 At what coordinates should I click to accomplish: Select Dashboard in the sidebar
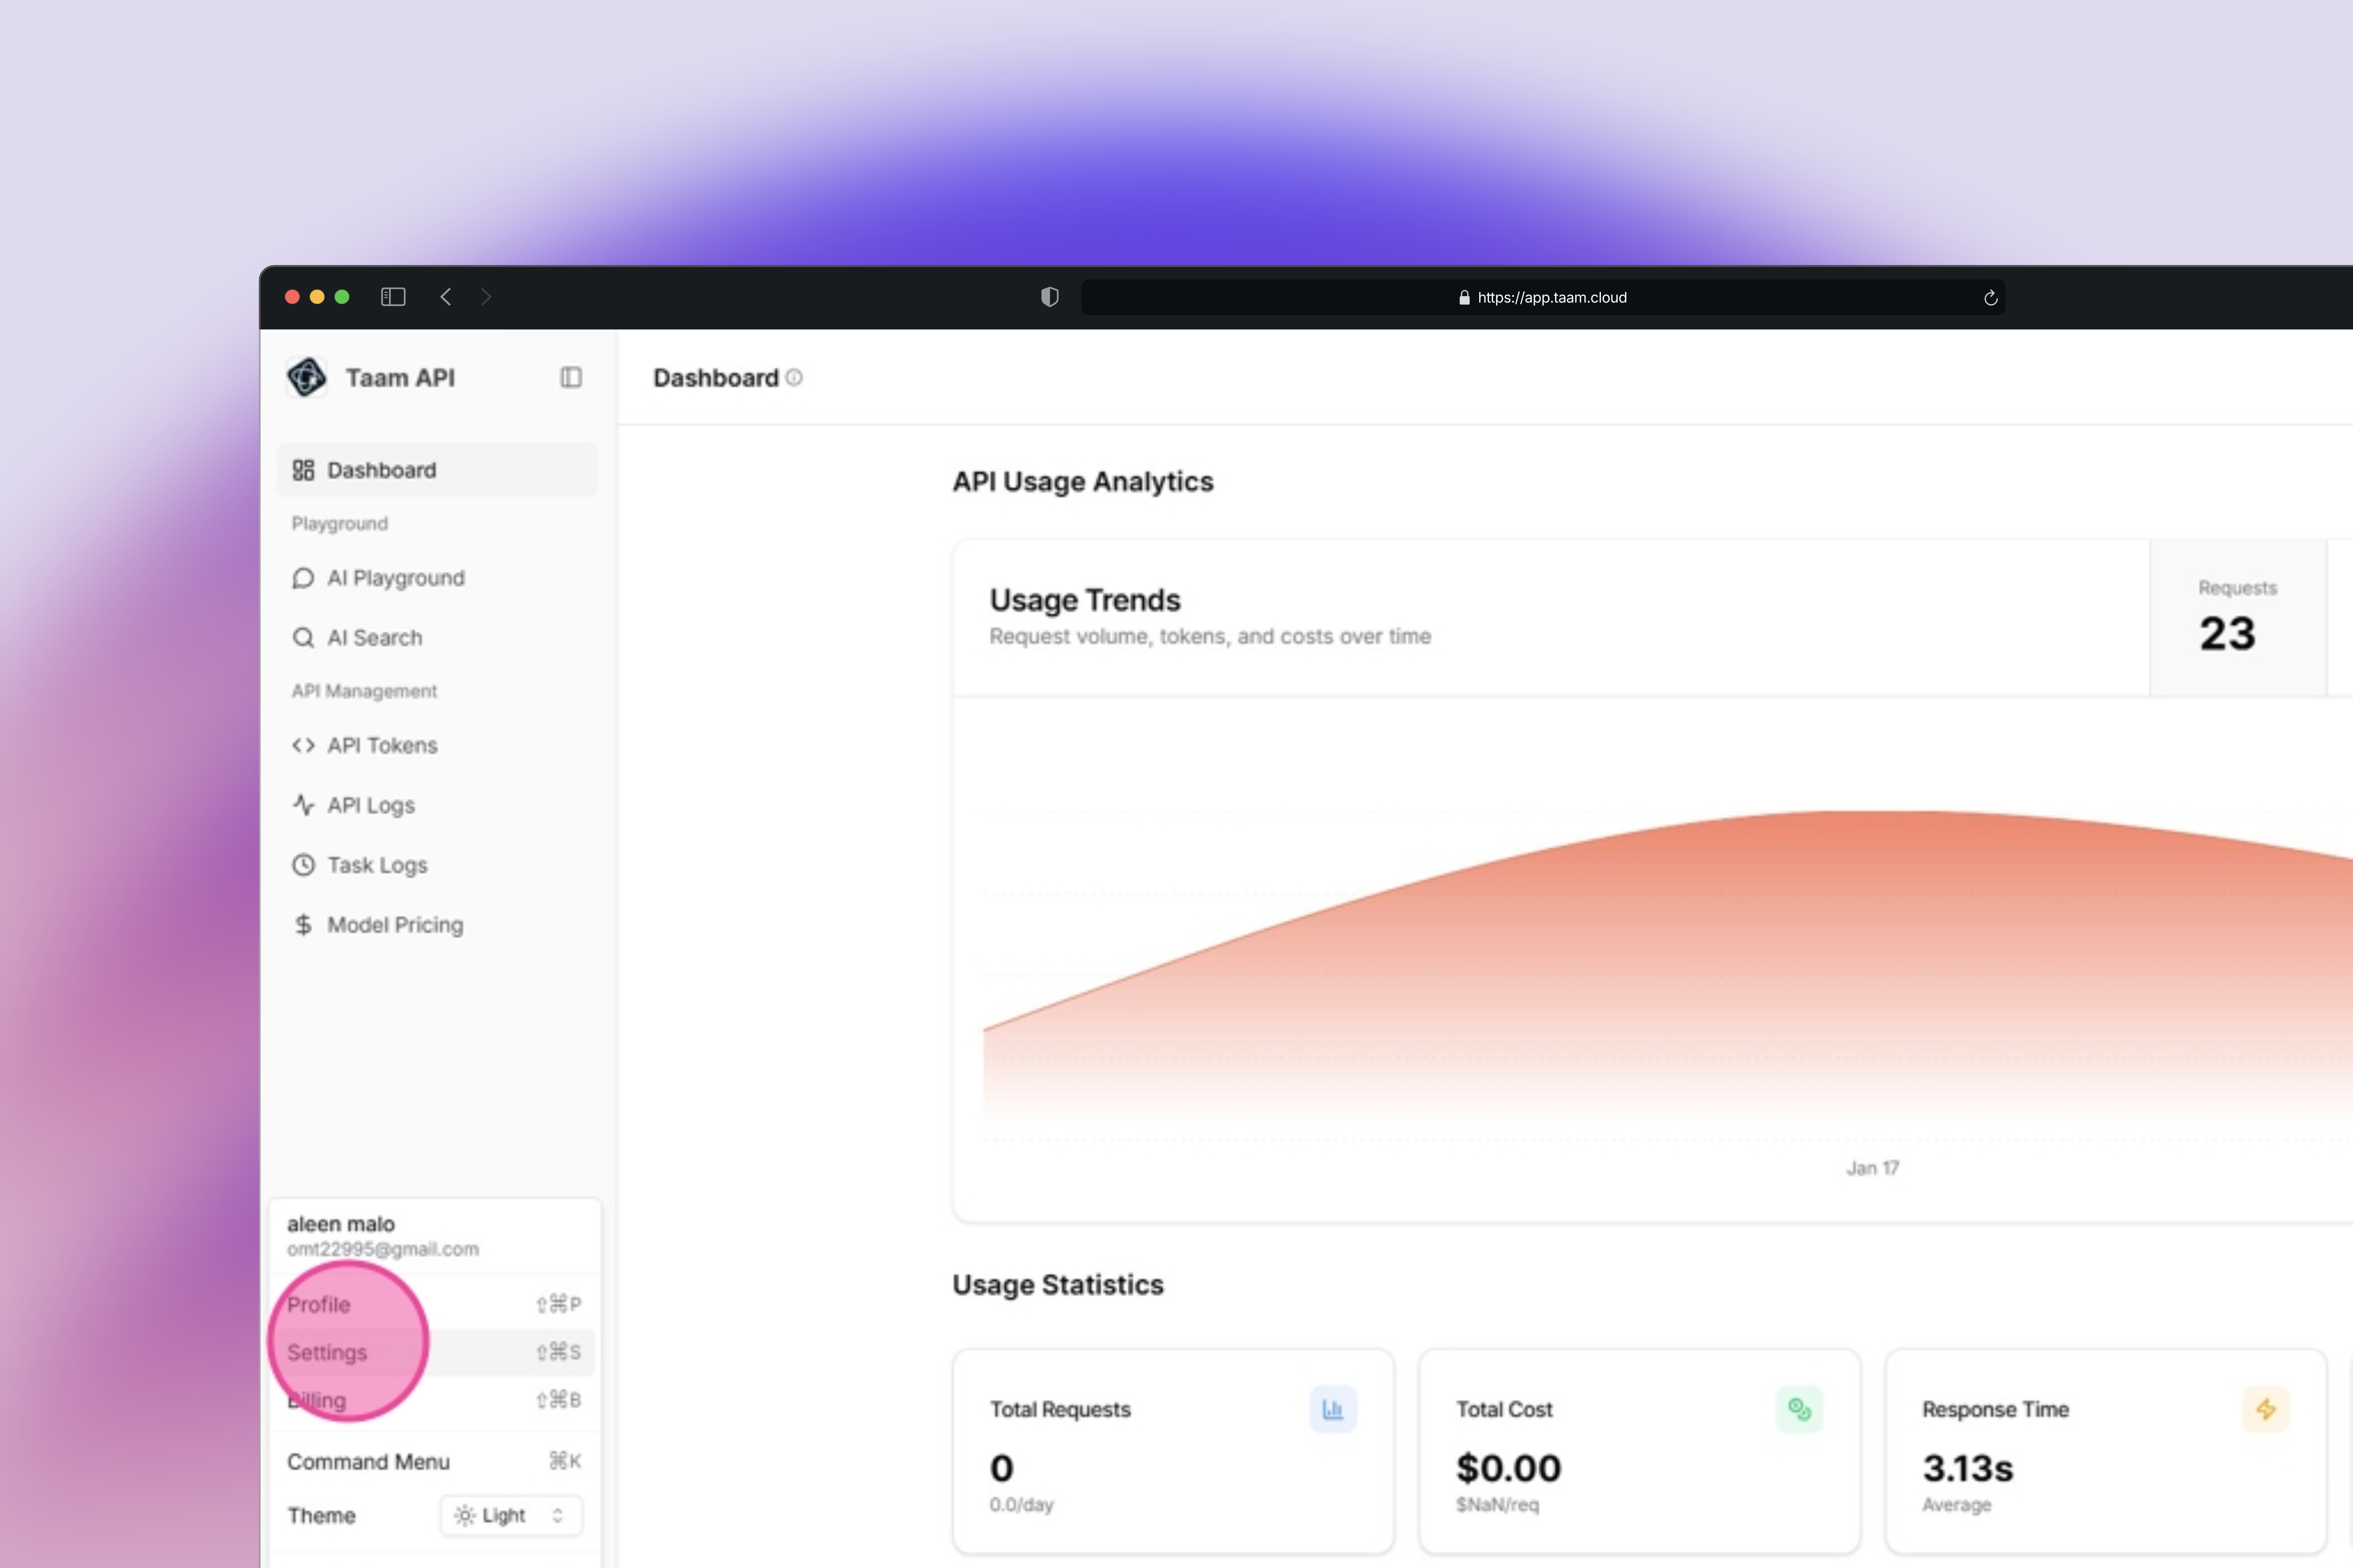[381, 470]
